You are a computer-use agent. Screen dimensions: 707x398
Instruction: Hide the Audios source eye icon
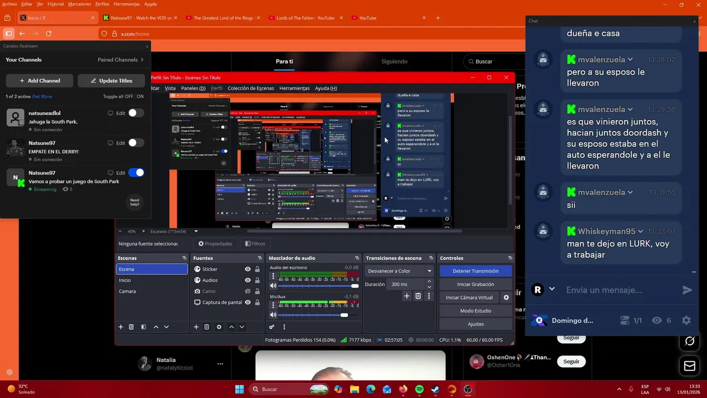tap(248, 280)
